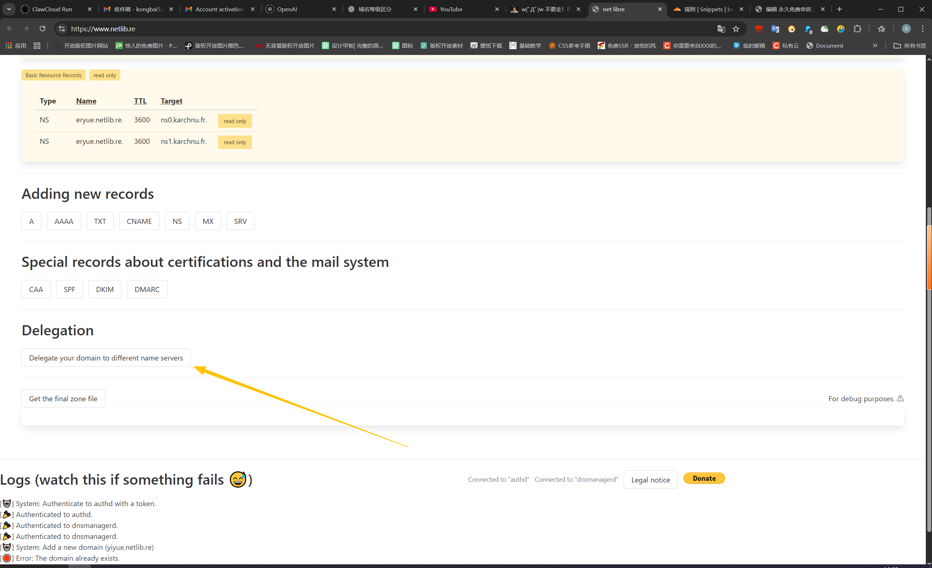Click the profile avatar icon
Viewport: 932px width, 568px height.
click(906, 29)
